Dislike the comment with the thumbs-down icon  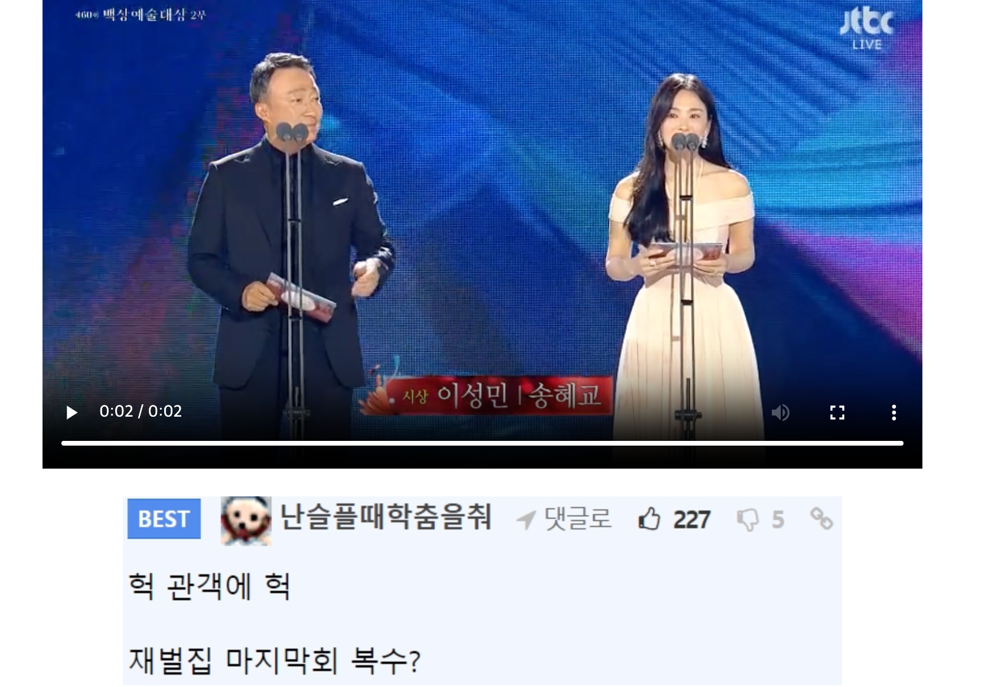pos(748,521)
